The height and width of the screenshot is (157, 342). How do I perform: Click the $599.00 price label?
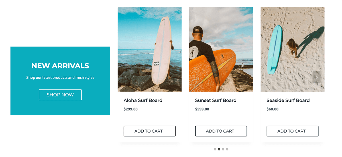click(202, 109)
